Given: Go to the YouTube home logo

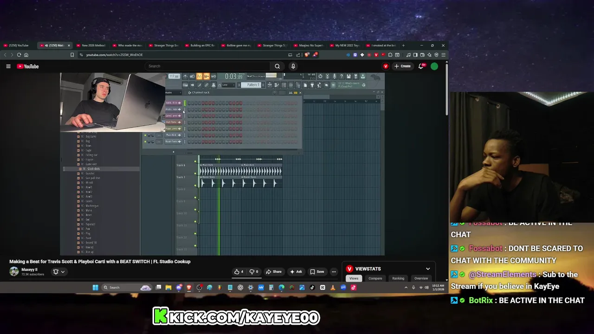Looking at the screenshot, I should [28, 66].
